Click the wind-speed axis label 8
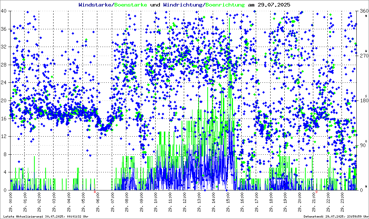Screen dimensions: 369x219 5,154
